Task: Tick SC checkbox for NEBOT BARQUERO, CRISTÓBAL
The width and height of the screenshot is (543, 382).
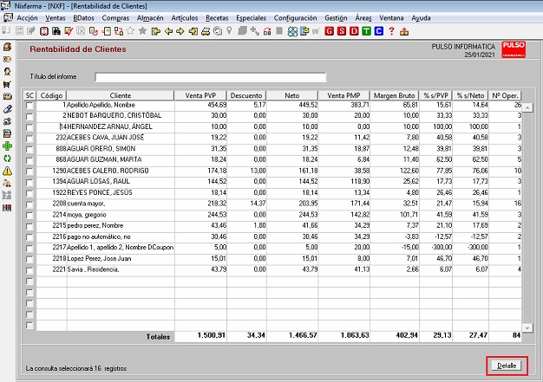Action: [29, 116]
